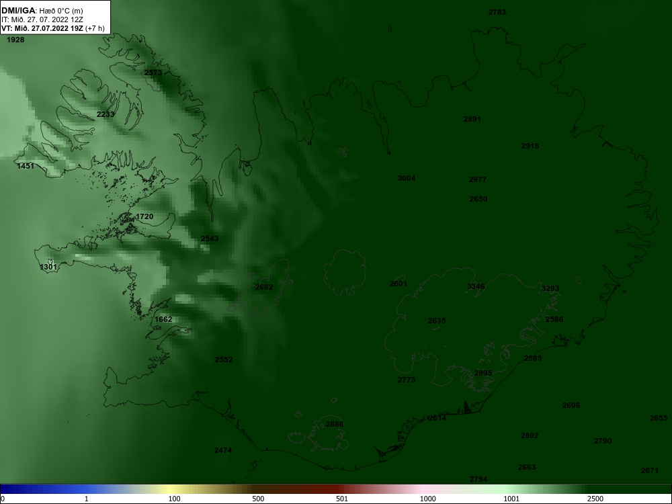
Task: Pick the map value 1662
Action: point(163,319)
